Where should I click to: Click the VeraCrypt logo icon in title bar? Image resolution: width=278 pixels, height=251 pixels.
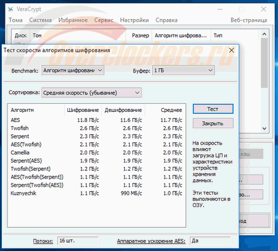(x=11, y=9)
